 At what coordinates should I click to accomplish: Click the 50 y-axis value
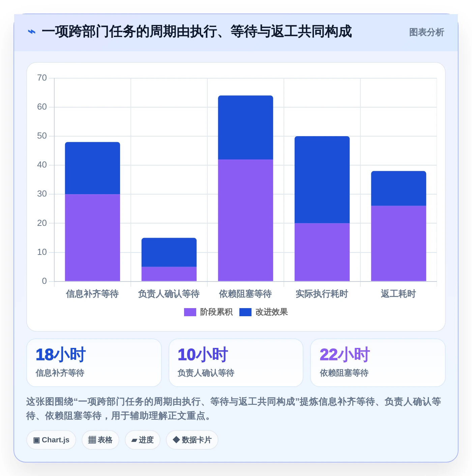[x=42, y=136]
